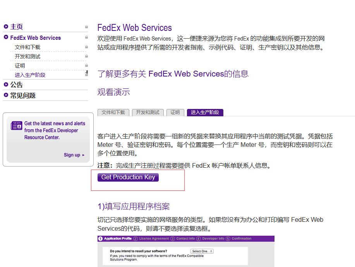Open the 主页 sidebar link
355x267 pixels.
pyautogui.click(x=17, y=27)
